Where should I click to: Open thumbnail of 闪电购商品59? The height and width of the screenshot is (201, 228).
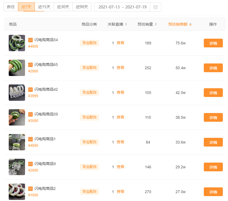(x=17, y=117)
